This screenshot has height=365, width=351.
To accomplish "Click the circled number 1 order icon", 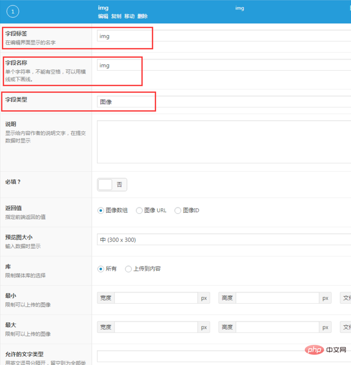I will tap(13, 12).
